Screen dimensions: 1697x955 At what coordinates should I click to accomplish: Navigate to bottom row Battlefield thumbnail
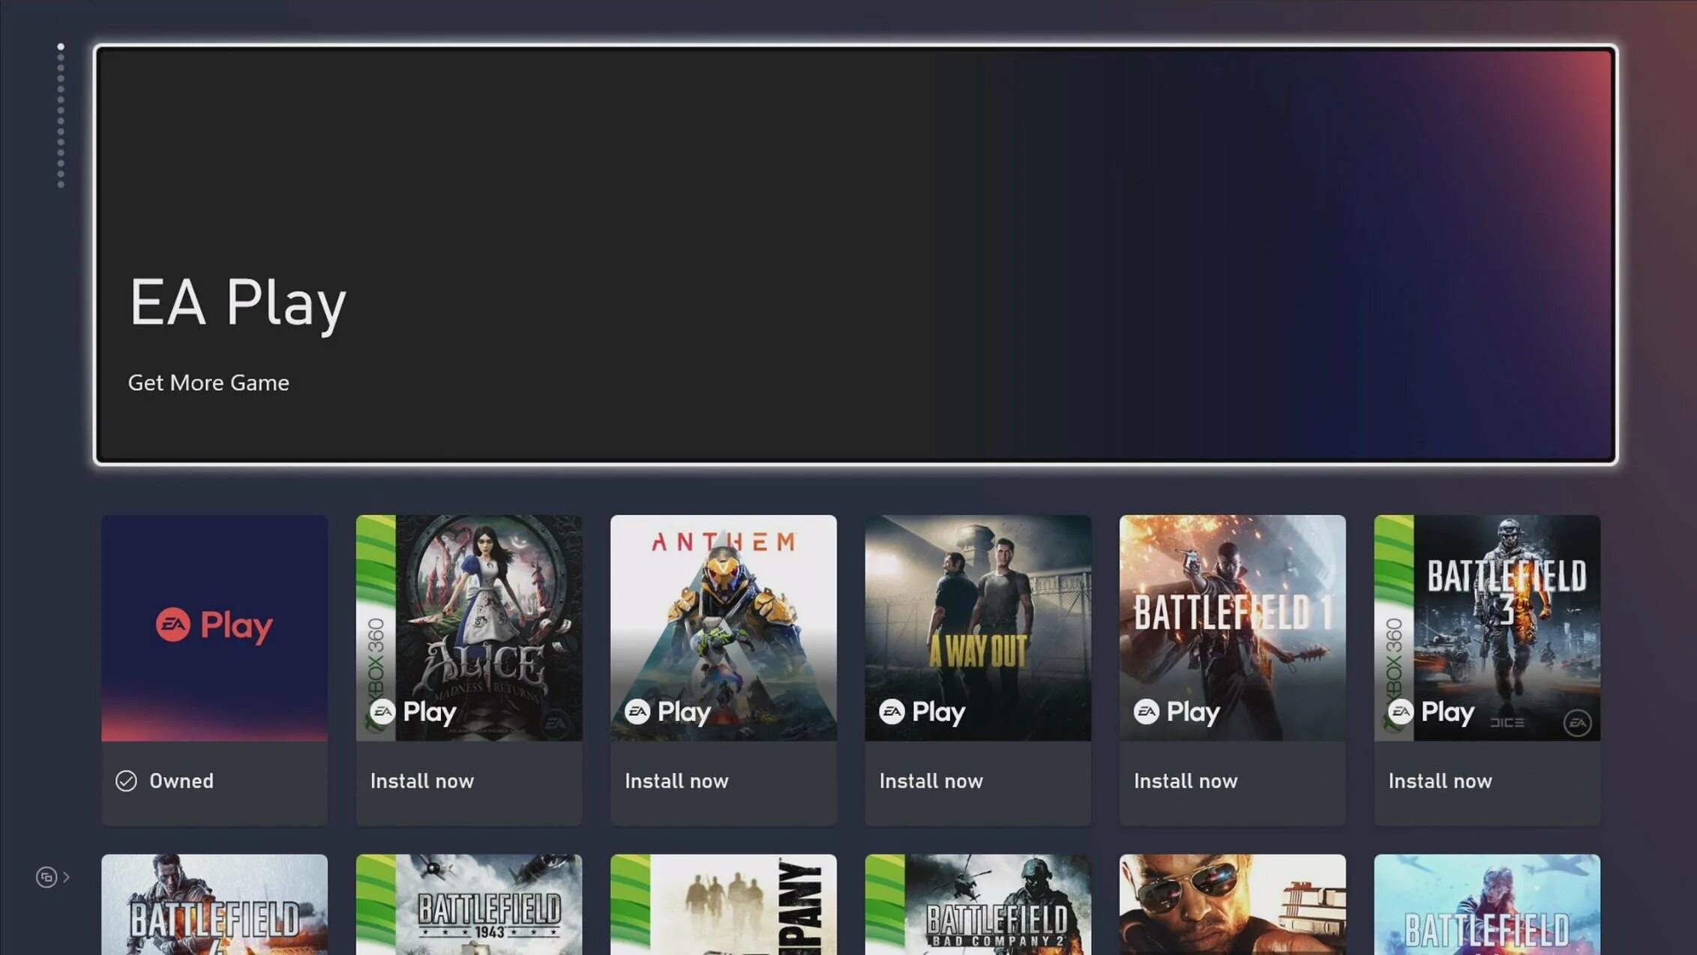pyautogui.click(x=213, y=903)
